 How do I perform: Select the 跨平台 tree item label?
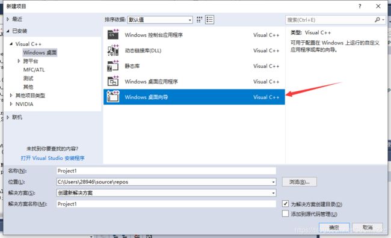(x=31, y=61)
